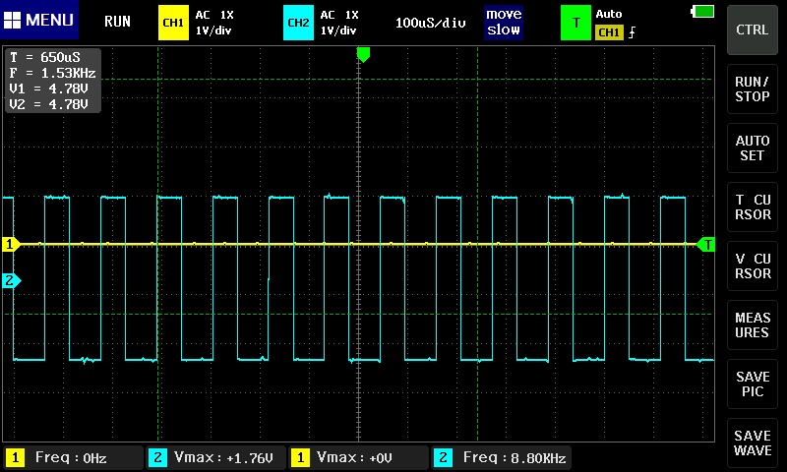This screenshot has width=787, height=472.
Task: Tap the cyan CH2 channel badge
Action: 297,22
